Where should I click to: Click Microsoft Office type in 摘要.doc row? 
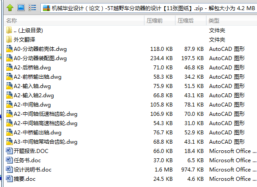[233, 179]
